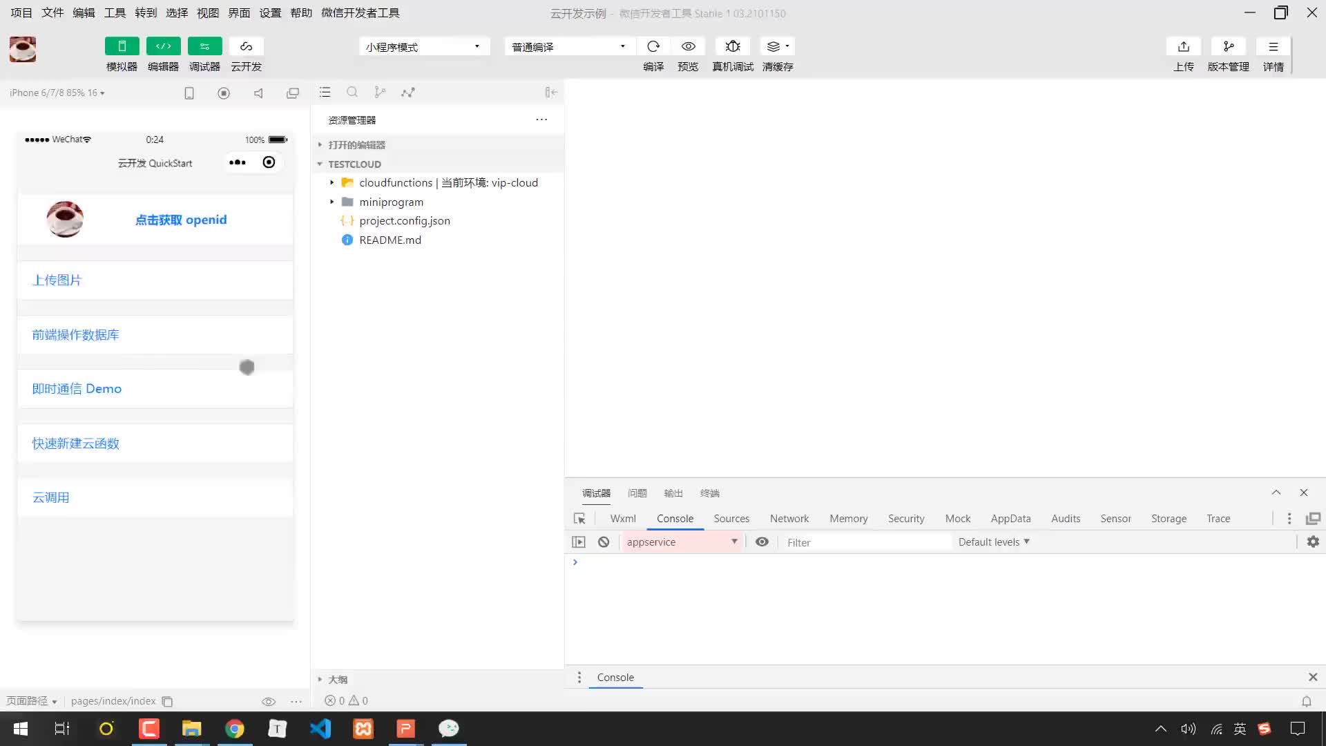The width and height of the screenshot is (1326, 746).
Task: Open the 项目 menu
Action: (21, 12)
